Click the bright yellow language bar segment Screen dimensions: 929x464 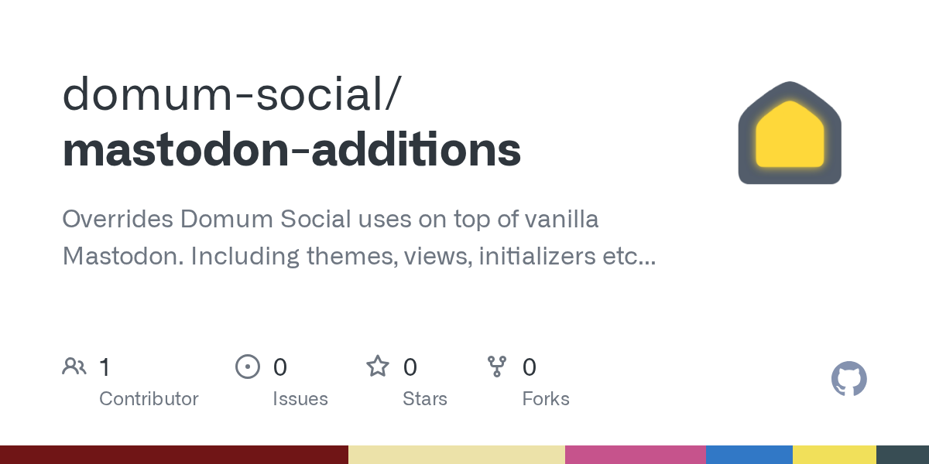pos(835,455)
